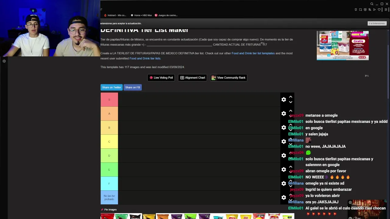The height and width of the screenshot is (219, 390).
Task: Open settings gear for the B tier row
Action: pyautogui.click(x=284, y=127)
